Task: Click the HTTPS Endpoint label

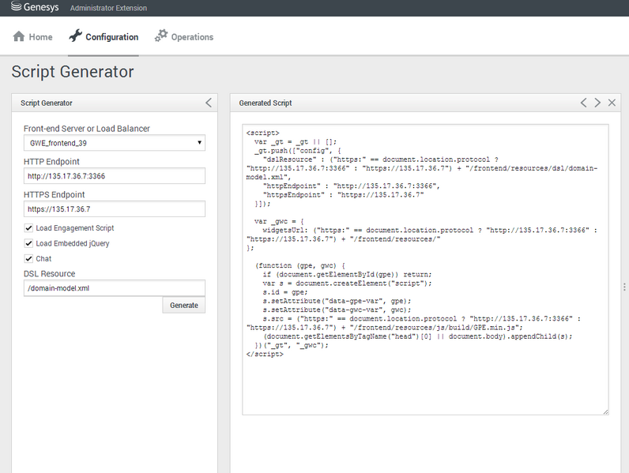Action: point(55,194)
